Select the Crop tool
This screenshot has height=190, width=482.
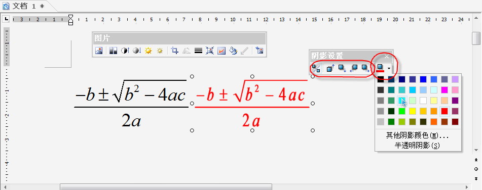pos(174,51)
